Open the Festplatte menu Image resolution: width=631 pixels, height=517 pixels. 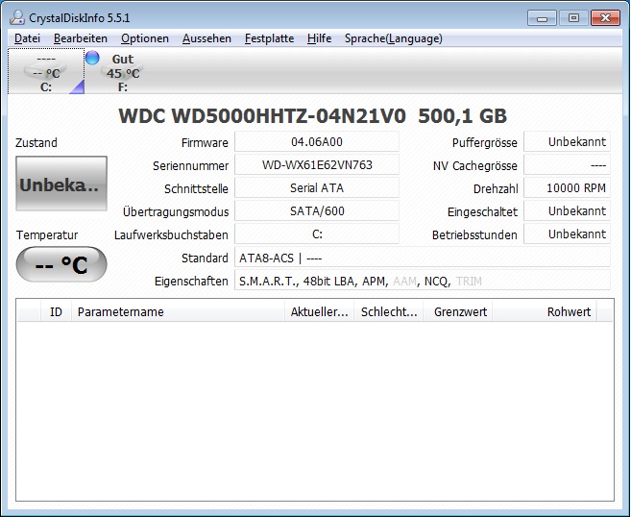269,38
